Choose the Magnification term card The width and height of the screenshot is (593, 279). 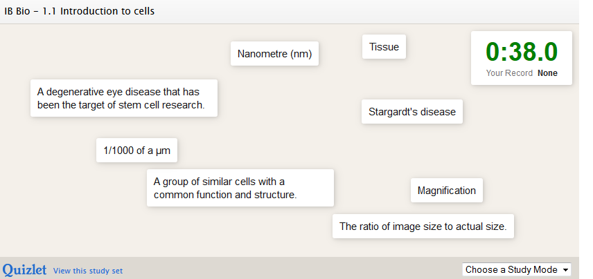(446, 191)
